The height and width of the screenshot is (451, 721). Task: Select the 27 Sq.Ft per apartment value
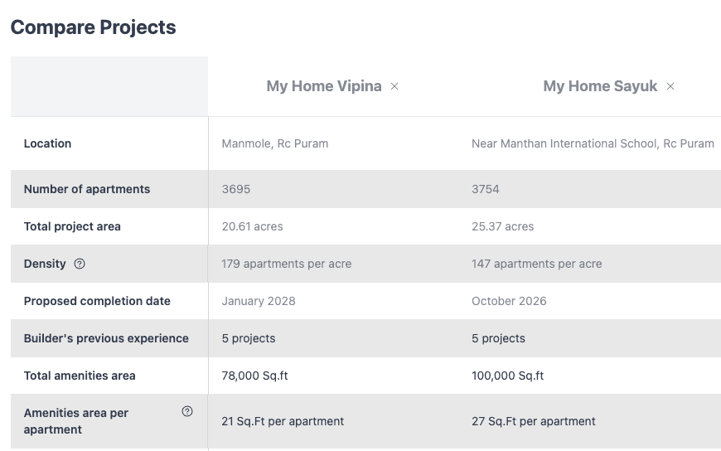(x=534, y=421)
